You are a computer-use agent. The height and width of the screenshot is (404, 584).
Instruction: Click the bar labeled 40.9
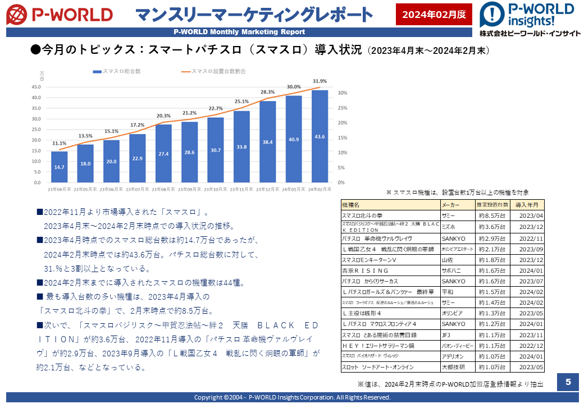pyautogui.click(x=294, y=139)
